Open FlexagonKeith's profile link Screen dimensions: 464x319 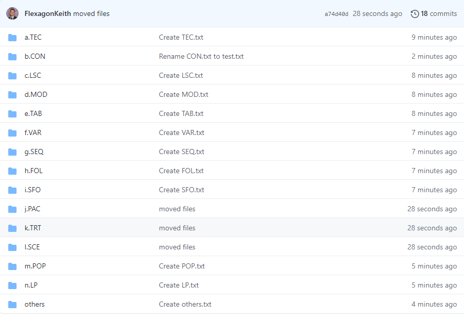point(47,13)
